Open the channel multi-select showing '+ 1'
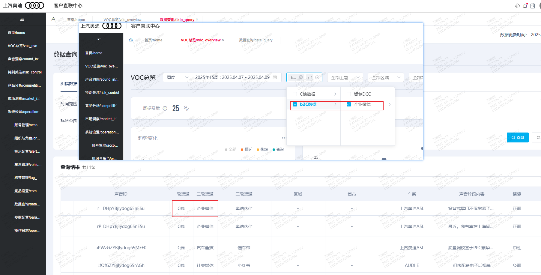This screenshot has height=275, width=541. pos(304,77)
